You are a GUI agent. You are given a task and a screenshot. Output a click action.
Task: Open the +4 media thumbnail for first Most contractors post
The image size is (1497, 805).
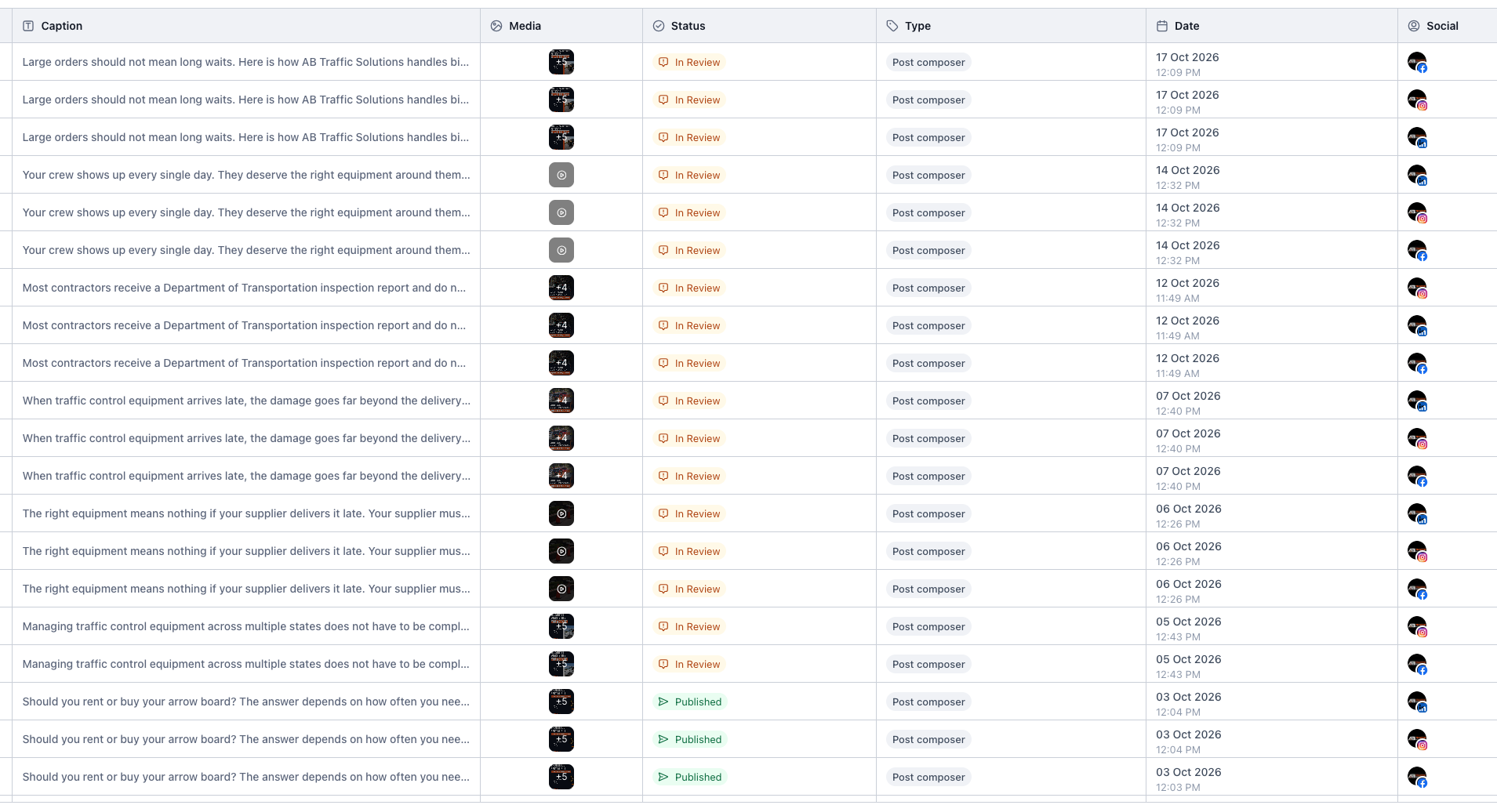point(561,288)
